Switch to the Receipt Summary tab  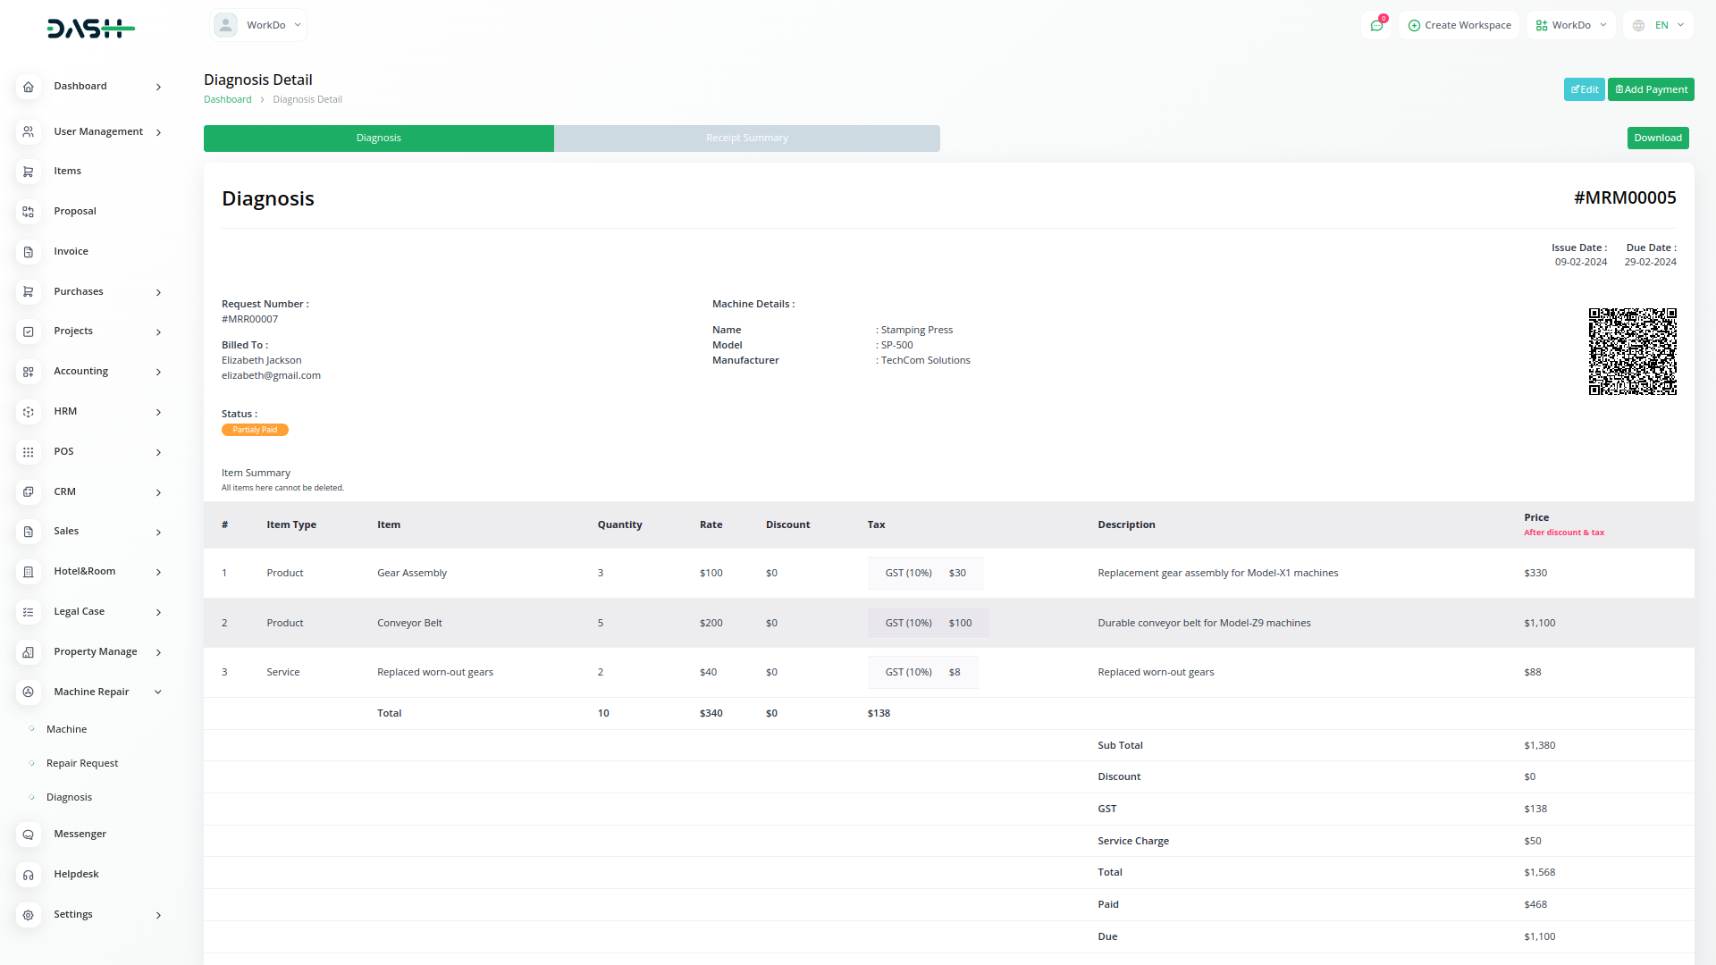[x=746, y=138]
